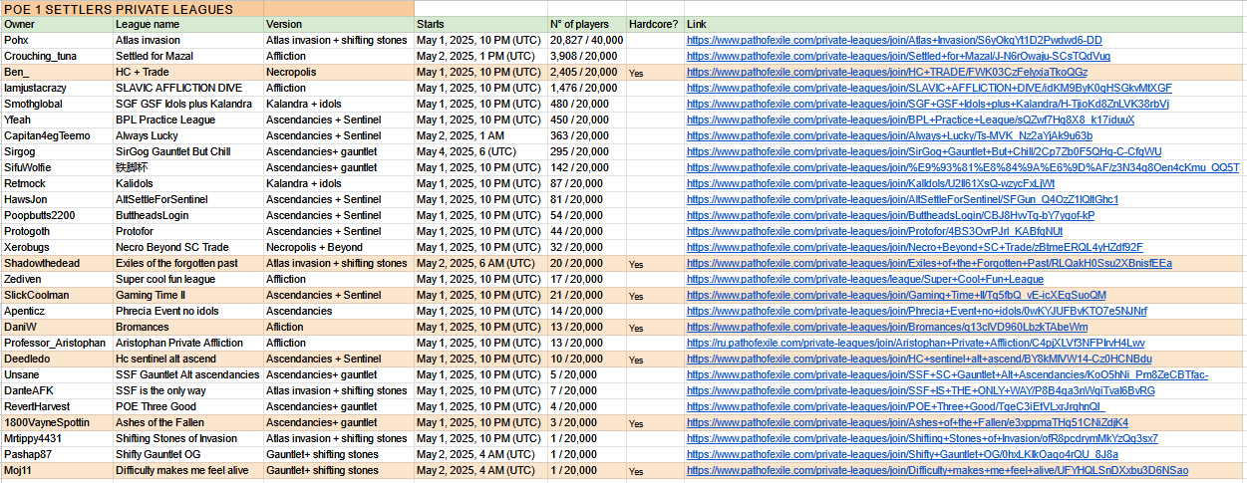Image resolution: width=1247 pixels, height=483 pixels.
Task: Open the Ashes of the Fallen link
Action: tap(907, 422)
